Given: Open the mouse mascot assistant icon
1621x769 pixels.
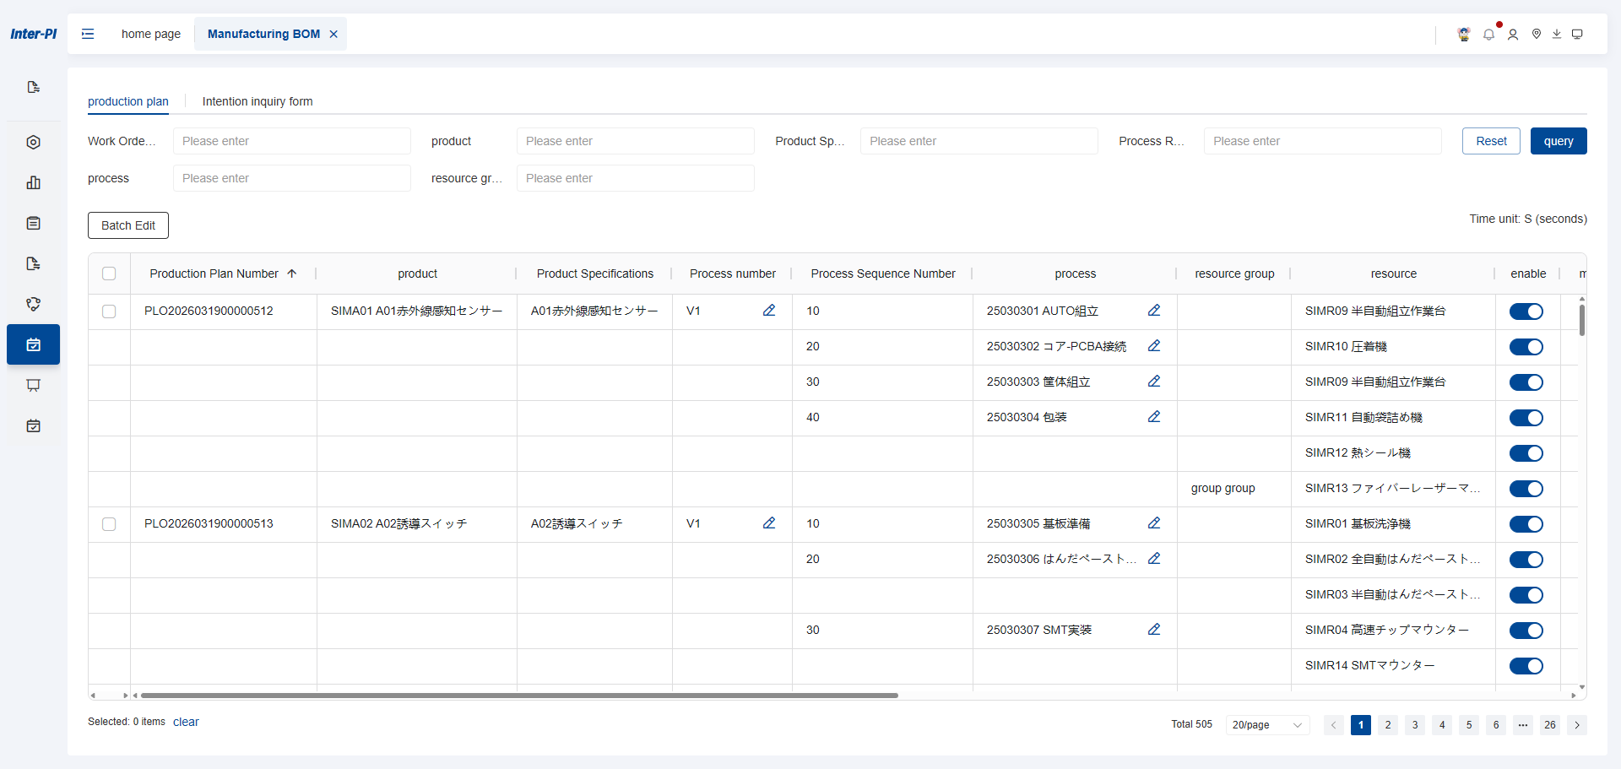Looking at the screenshot, I should pyautogui.click(x=1464, y=34).
